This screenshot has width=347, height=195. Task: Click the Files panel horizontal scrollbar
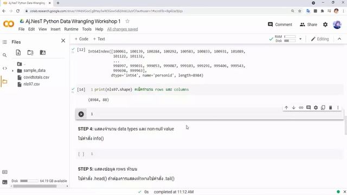(x=35, y=186)
